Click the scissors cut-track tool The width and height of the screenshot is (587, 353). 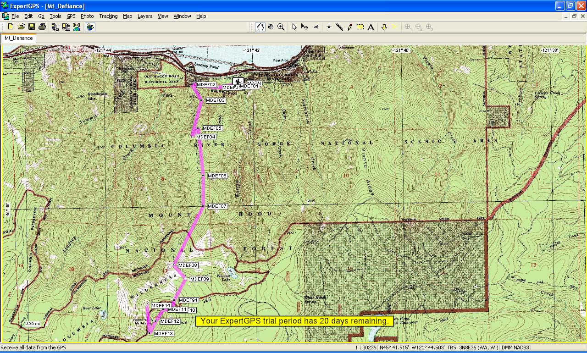[316, 27]
